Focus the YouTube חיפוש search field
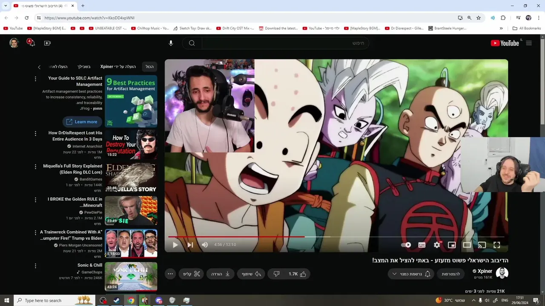The width and height of the screenshot is (545, 306). (285, 43)
